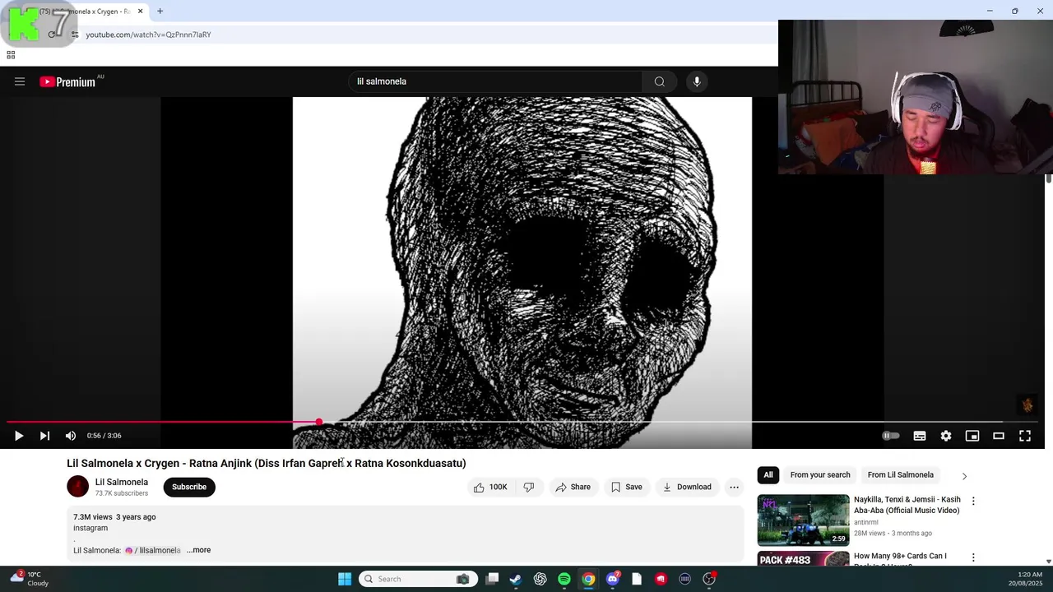The width and height of the screenshot is (1053, 592).
Task: Click the address bar URL
Action: coord(148,35)
